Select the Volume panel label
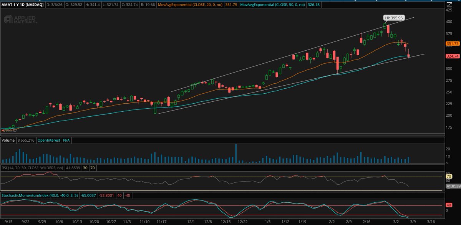 pyautogui.click(x=8, y=140)
